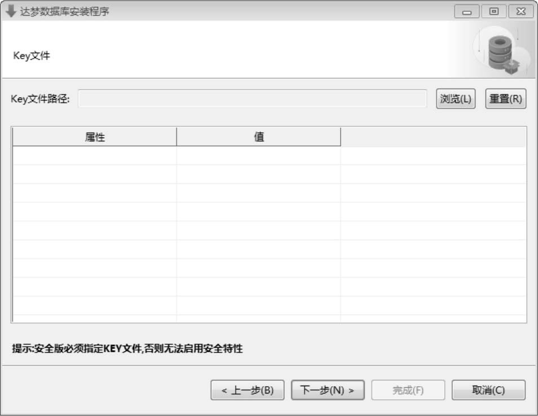
Task: Select the 值 column header
Action: tap(259, 137)
